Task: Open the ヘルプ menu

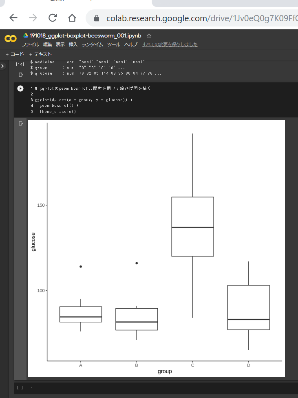Action: 131,44
